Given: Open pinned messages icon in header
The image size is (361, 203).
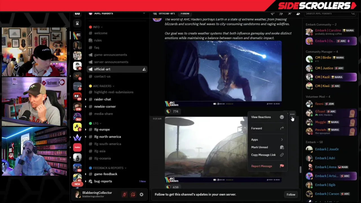Looking at the screenshot, I should 290,14.
